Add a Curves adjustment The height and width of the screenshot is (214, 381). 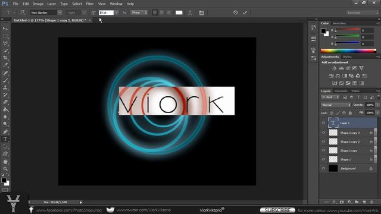[x=348, y=68]
